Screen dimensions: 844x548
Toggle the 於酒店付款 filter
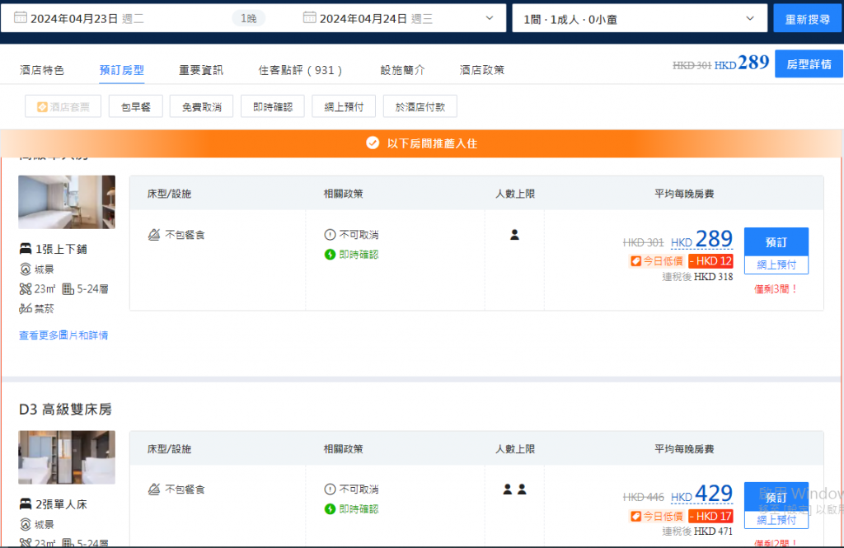[x=420, y=106]
